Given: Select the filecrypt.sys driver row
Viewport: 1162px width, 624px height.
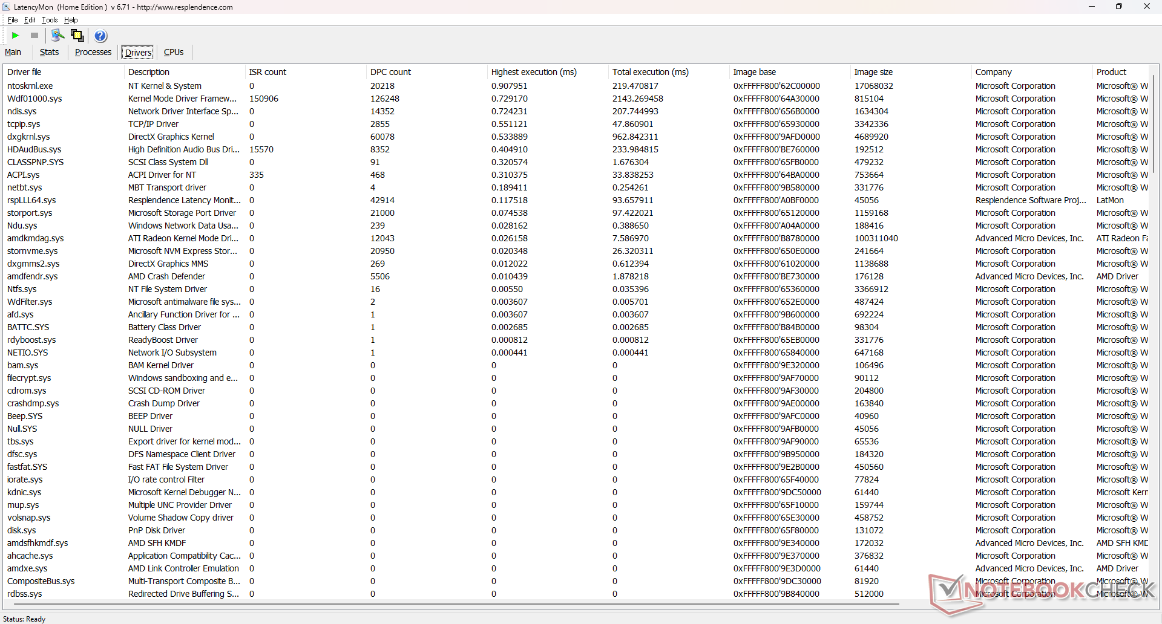Looking at the screenshot, I should (x=577, y=378).
